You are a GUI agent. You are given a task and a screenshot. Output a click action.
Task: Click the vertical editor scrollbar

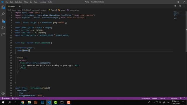point(186,32)
